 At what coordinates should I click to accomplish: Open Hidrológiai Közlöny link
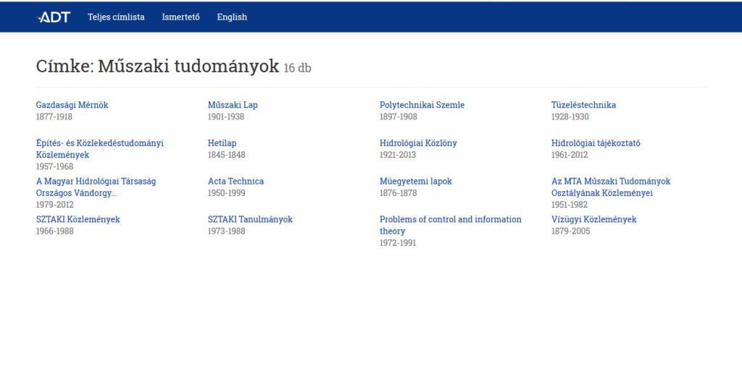[x=418, y=143]
